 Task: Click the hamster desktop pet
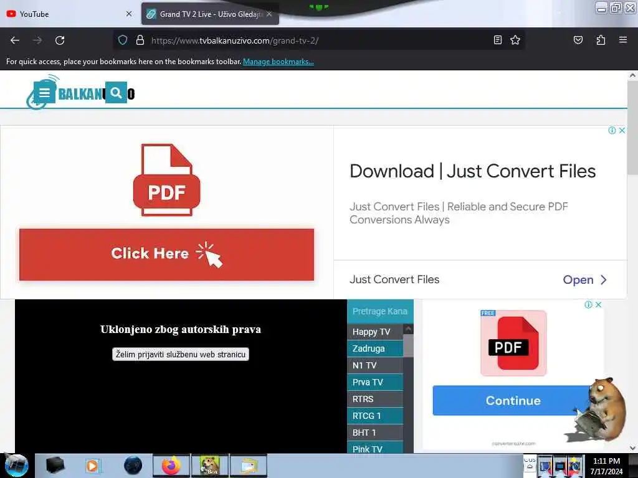pyautogui.click(x=601, y=411)
